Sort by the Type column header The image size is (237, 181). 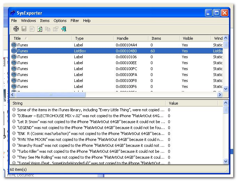click(93, 38)
